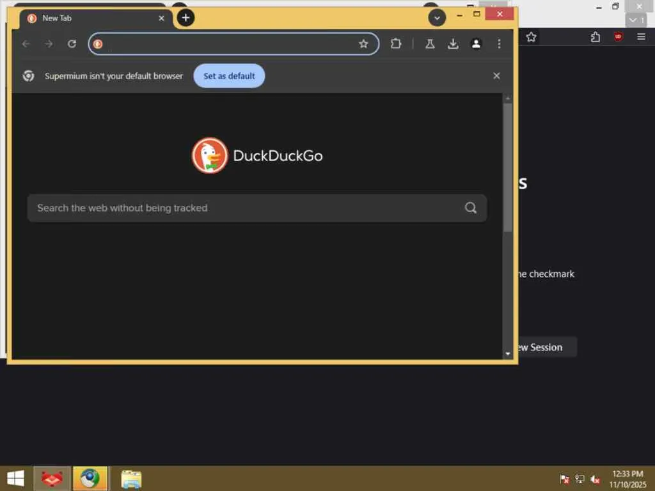Image resolution: width=655 pixels, height=491 pixels.
Task: Click the partially visible New Session button
Action: pos(548,347)
